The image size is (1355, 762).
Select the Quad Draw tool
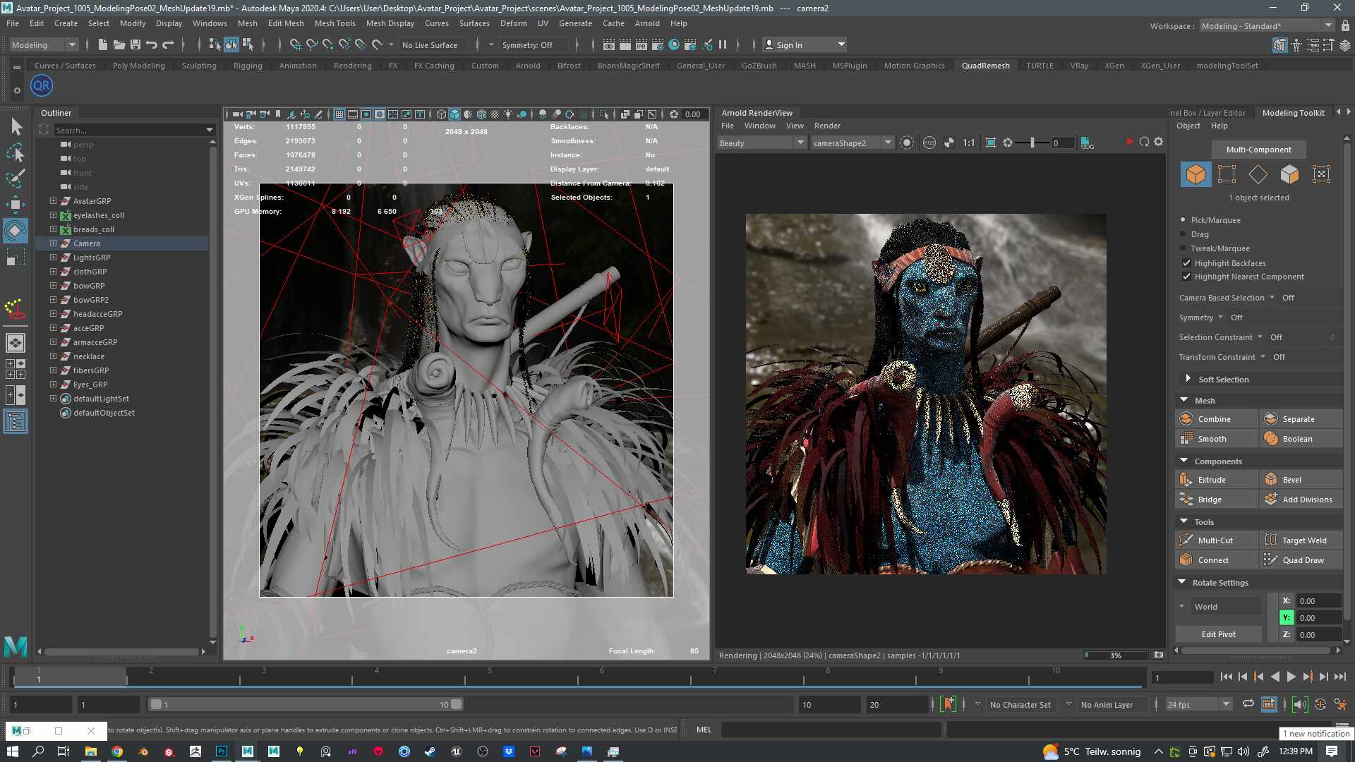(x=1301, y=560)
